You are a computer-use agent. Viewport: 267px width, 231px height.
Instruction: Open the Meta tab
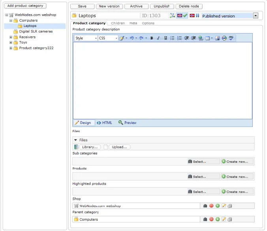133,23
